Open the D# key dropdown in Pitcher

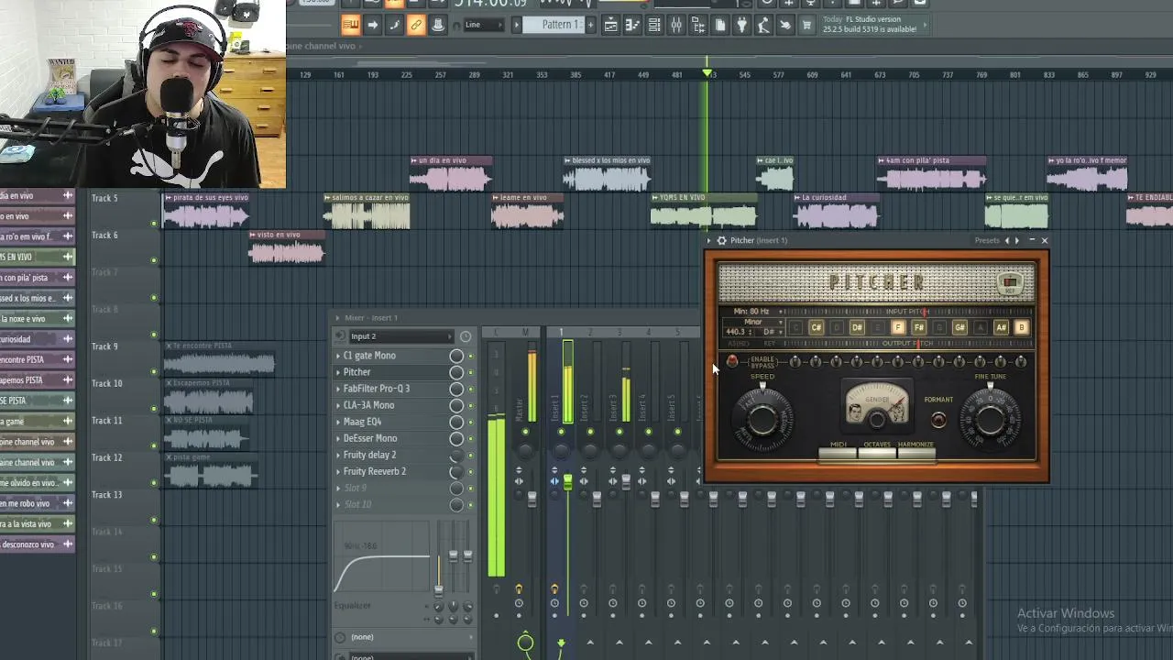coord(771,332)
